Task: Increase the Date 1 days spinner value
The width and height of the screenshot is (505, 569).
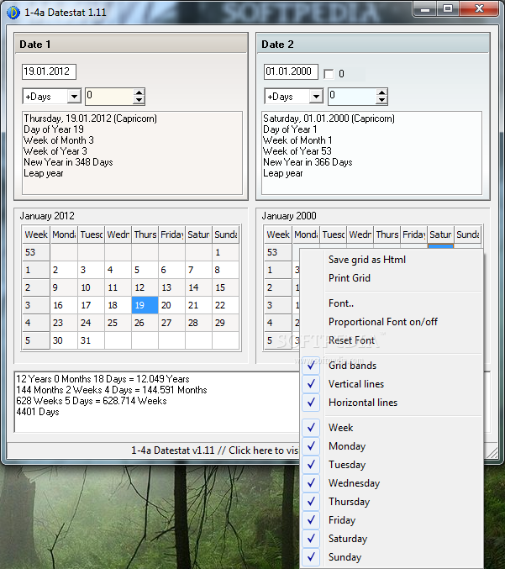Action: pyautogui.click(x=139, y=93)
